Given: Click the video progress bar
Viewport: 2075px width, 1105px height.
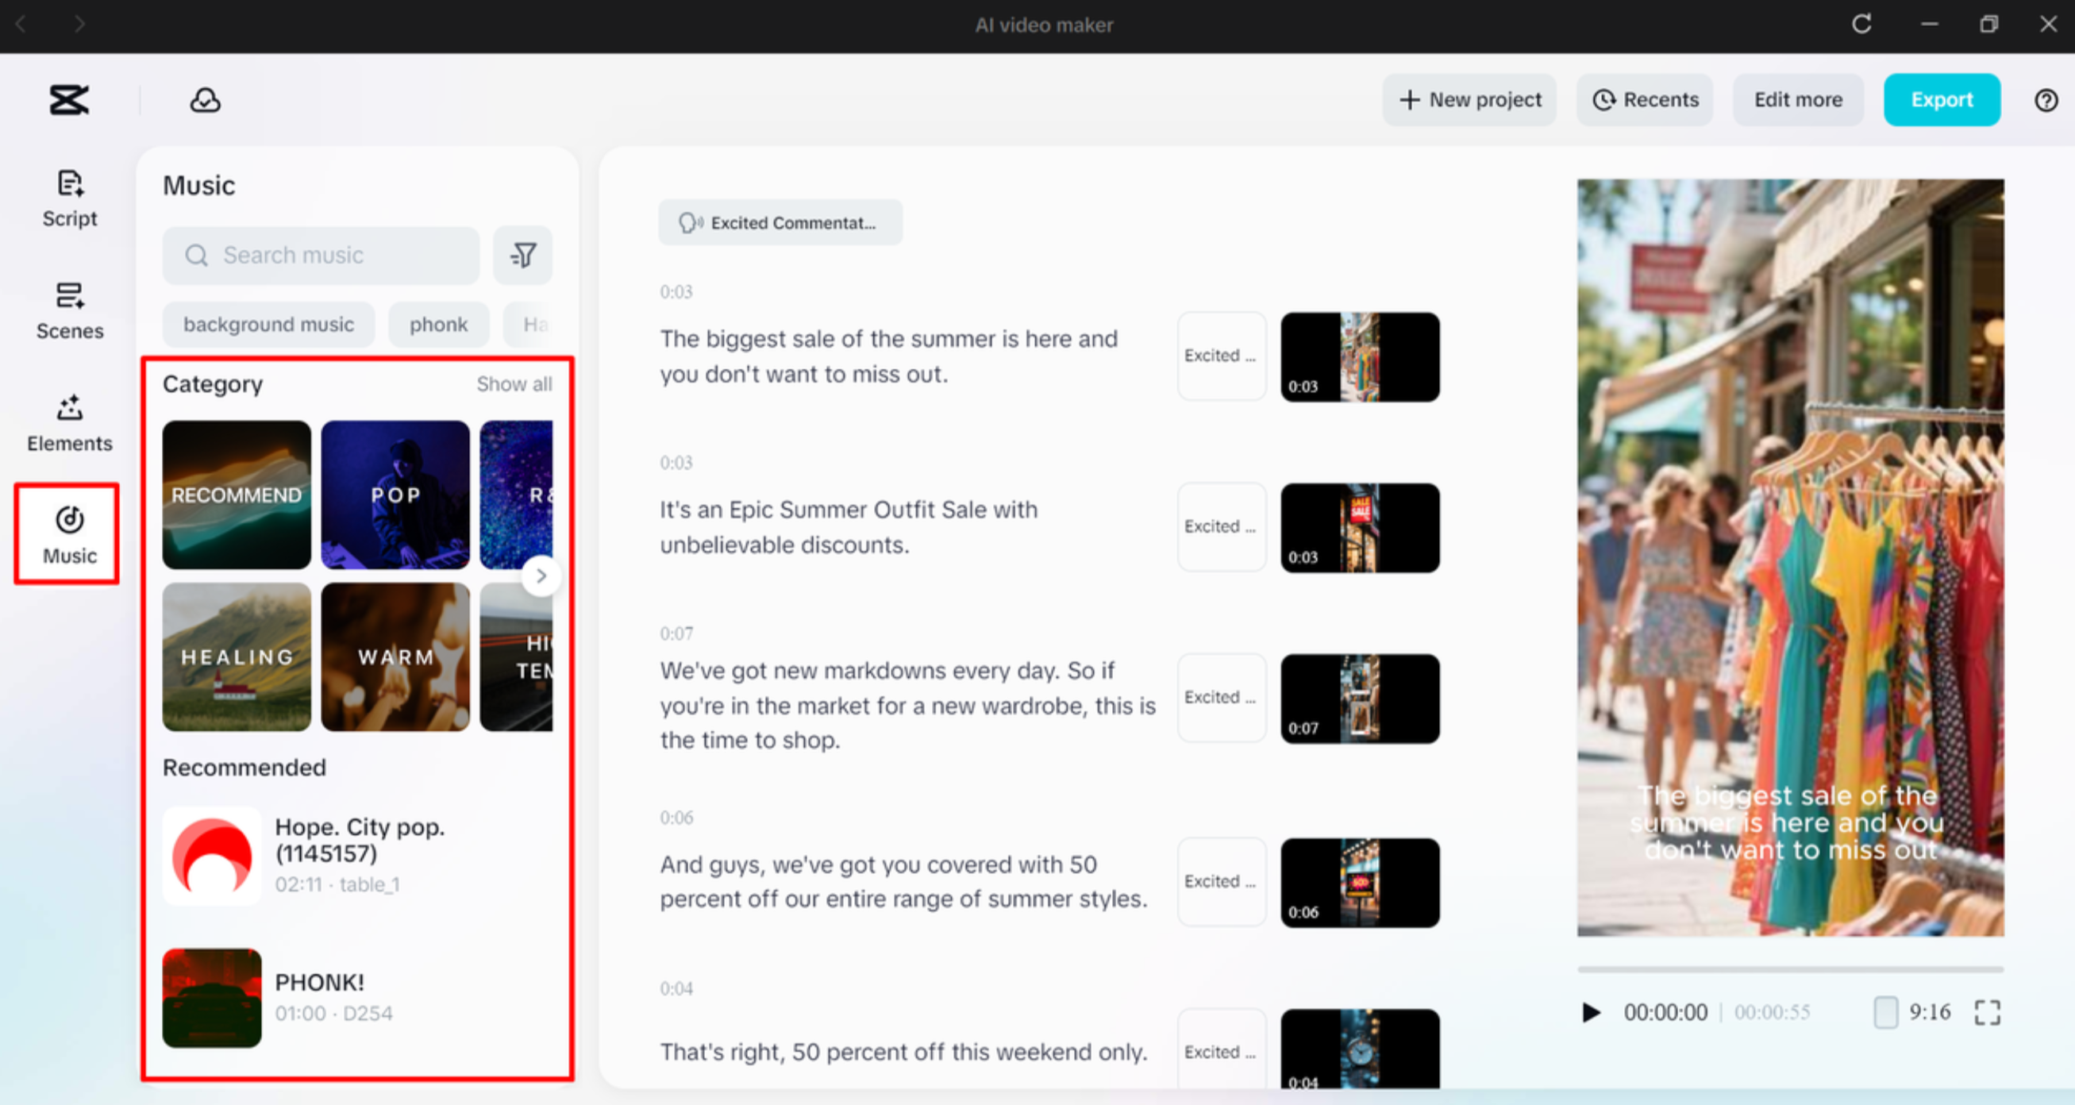Looking at the screenshot, I should 1789,970.
